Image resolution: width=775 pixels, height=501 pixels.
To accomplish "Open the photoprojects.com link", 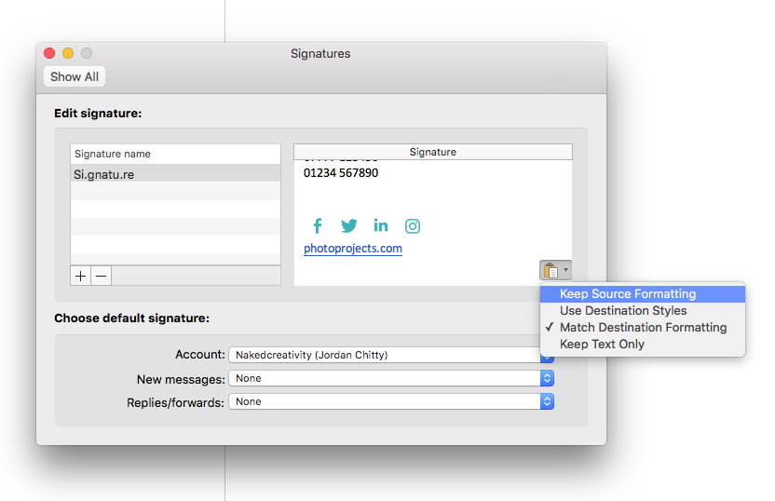I will pos(353,249).
